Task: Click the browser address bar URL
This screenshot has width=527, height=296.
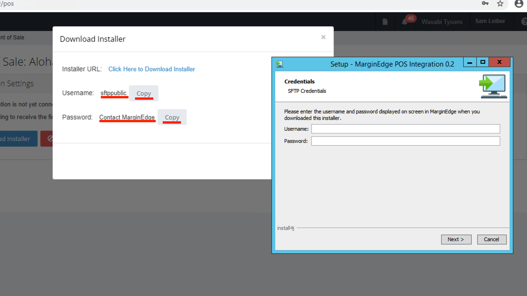Action: click(7, 4)
